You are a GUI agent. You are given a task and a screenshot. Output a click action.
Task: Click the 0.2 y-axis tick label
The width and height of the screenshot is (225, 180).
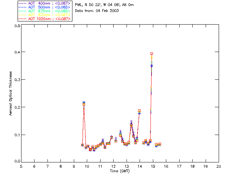[x=17, y=107]
